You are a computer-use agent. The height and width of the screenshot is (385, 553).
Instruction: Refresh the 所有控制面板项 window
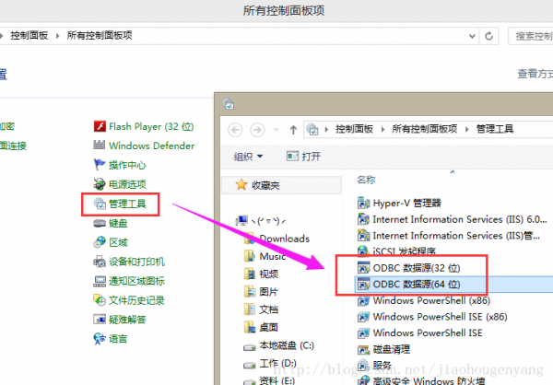point(488,36)
